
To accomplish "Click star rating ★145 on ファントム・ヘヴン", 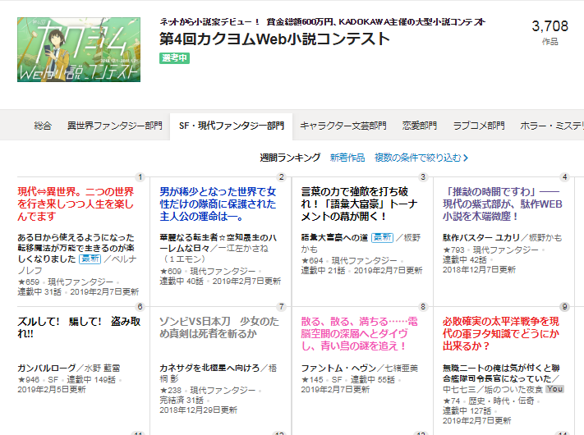I will point(312,379).
